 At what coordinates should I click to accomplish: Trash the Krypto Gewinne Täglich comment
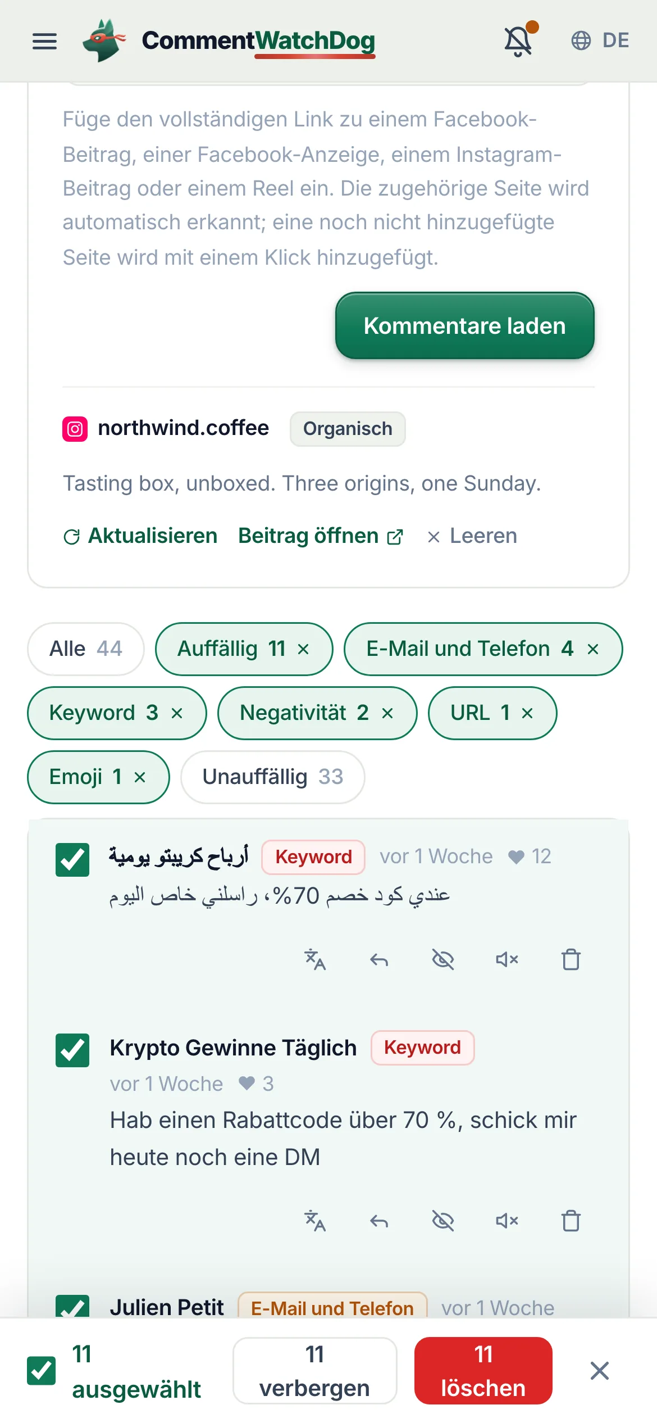[571, 1221]
